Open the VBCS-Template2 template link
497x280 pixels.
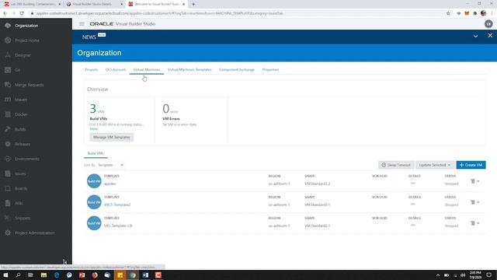(117, 205)
